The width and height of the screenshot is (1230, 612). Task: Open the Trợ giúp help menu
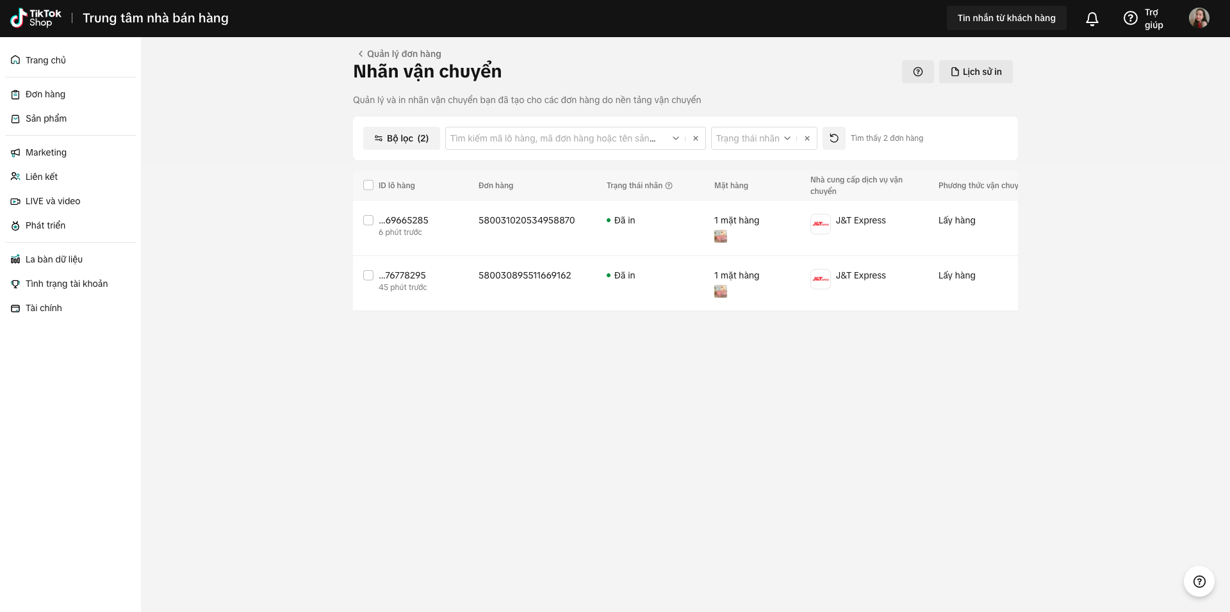(x=1144, y=19)
